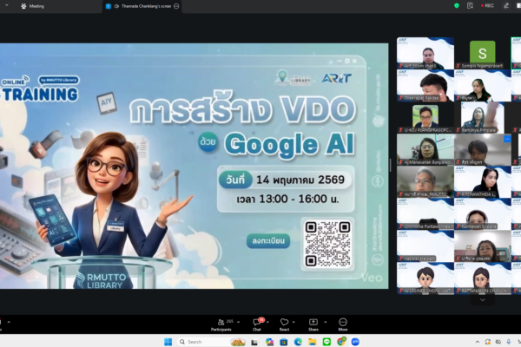Click the annotate pencil icon in top bar
The height and width of the screenshot is (347, 521).
[x=506, y=6]
